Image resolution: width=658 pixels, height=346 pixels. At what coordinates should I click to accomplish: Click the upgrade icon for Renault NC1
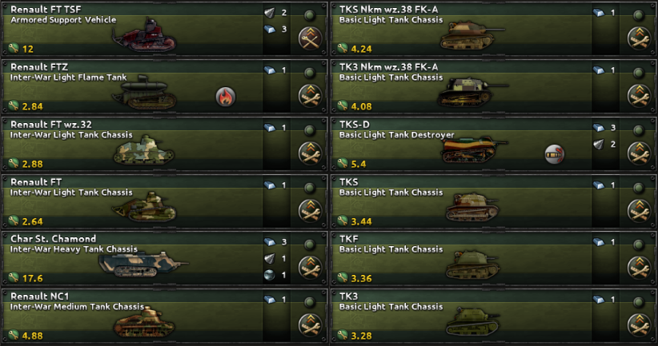(310, 325)
